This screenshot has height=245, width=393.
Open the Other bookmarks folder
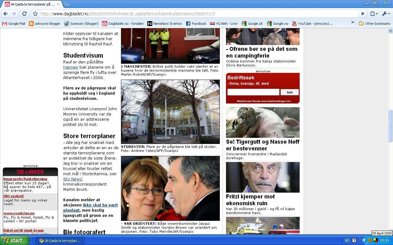pos(374,23)
